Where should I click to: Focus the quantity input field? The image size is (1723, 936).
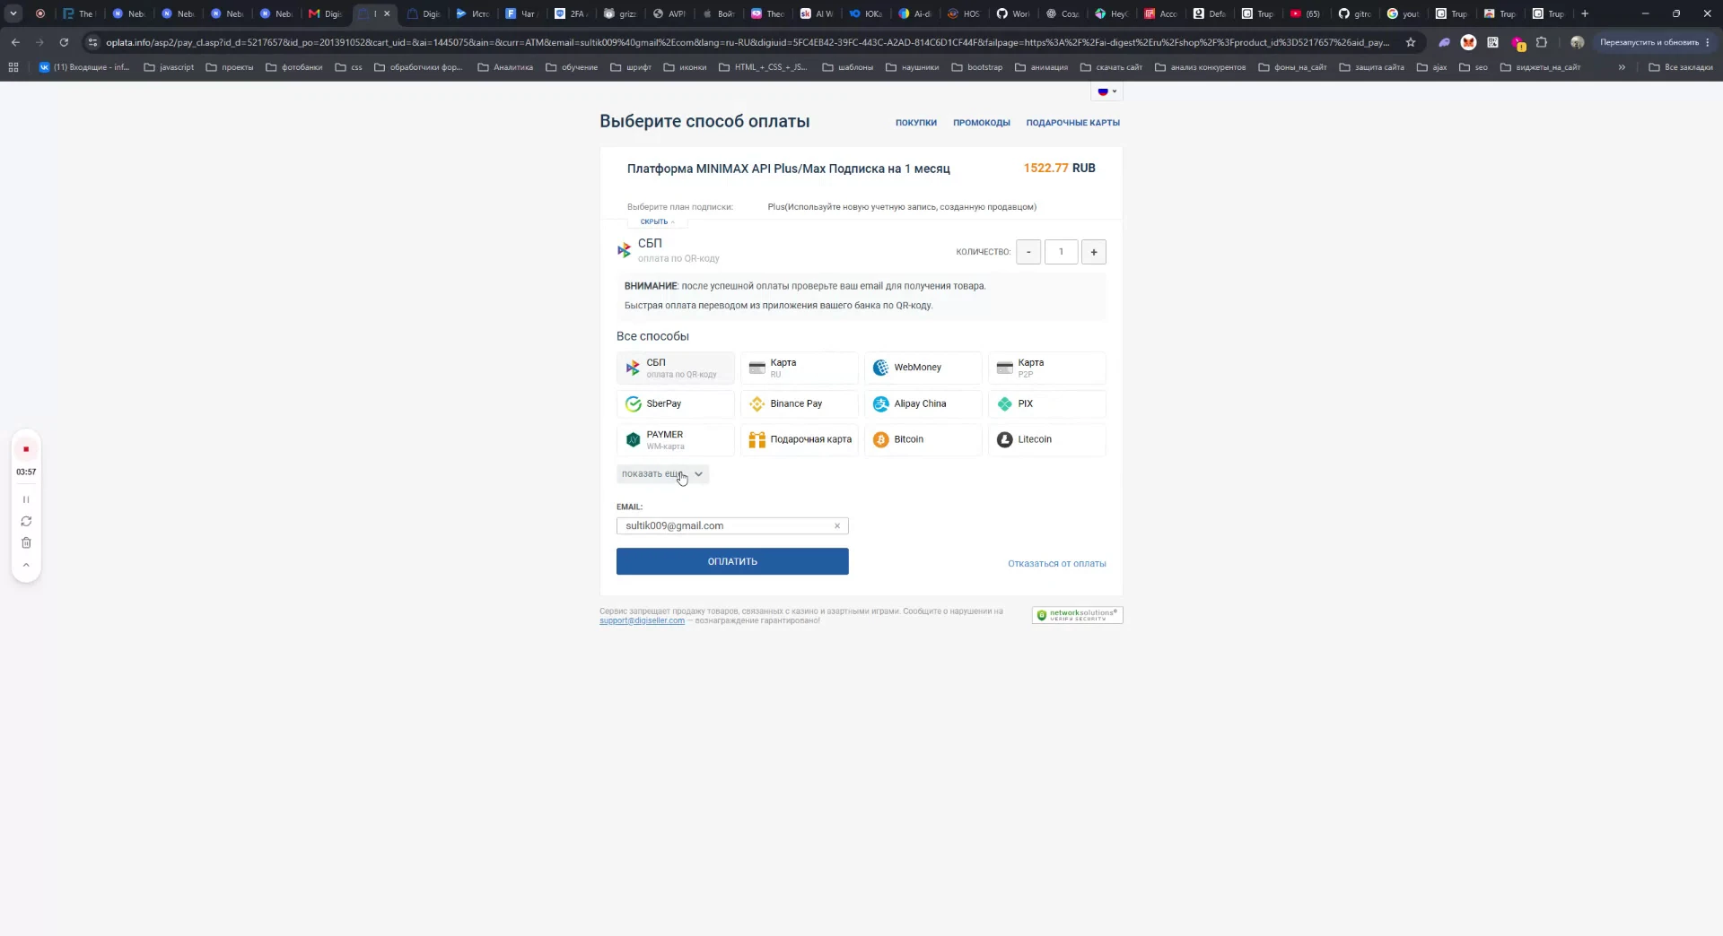click(x=1061, y=252)
